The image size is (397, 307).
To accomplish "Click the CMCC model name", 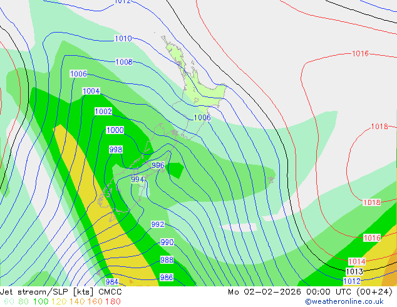I will point(110,292).
